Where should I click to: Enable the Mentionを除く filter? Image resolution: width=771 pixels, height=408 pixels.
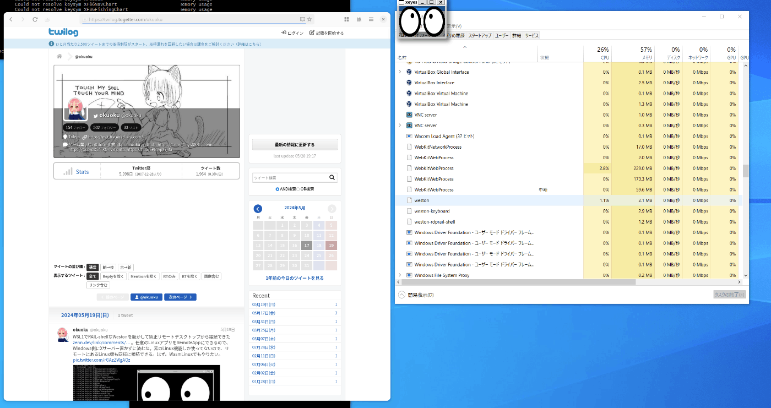[144, 276]
